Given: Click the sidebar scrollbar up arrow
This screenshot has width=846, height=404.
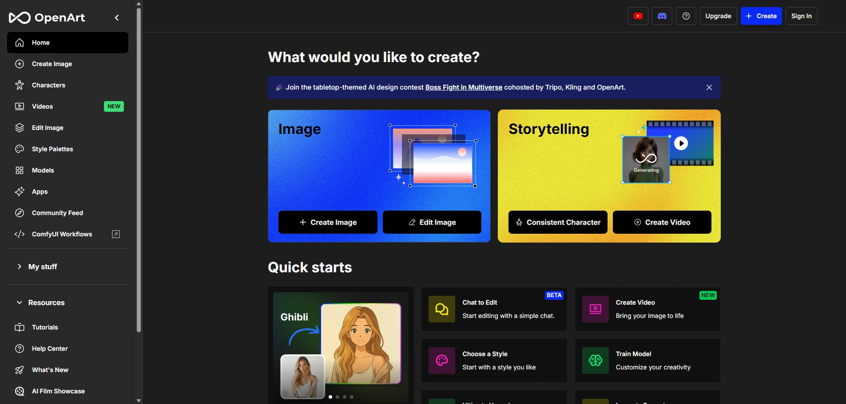Looking at the screenshot, I should pos(139,3).
